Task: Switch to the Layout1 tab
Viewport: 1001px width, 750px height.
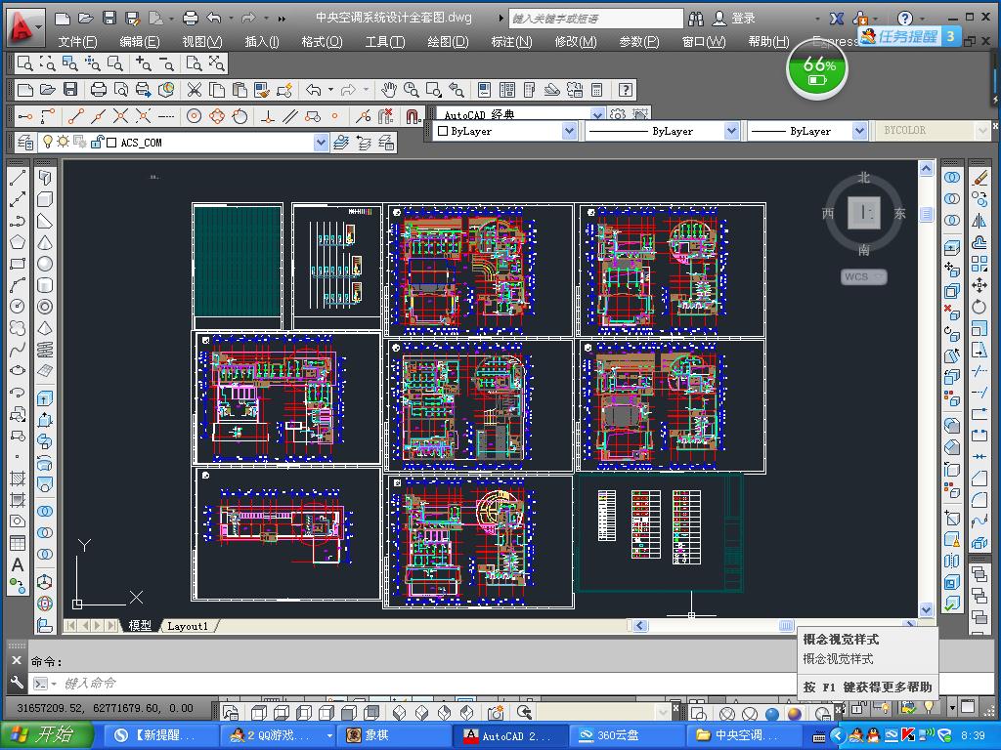Action: pos(188,626)
